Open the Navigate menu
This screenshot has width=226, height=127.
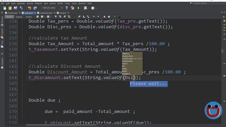pos(21,4)
